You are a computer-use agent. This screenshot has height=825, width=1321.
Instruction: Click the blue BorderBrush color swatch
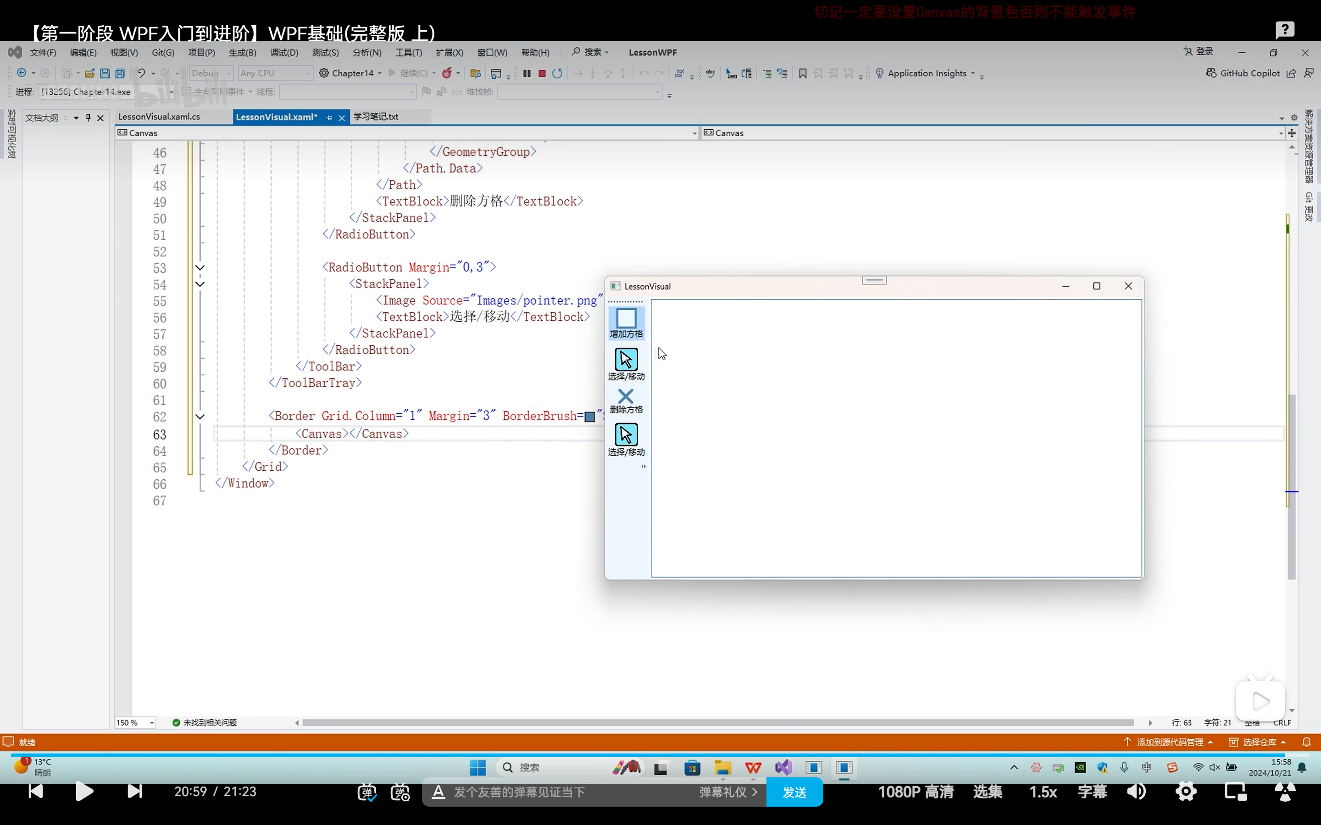[589, 417]
